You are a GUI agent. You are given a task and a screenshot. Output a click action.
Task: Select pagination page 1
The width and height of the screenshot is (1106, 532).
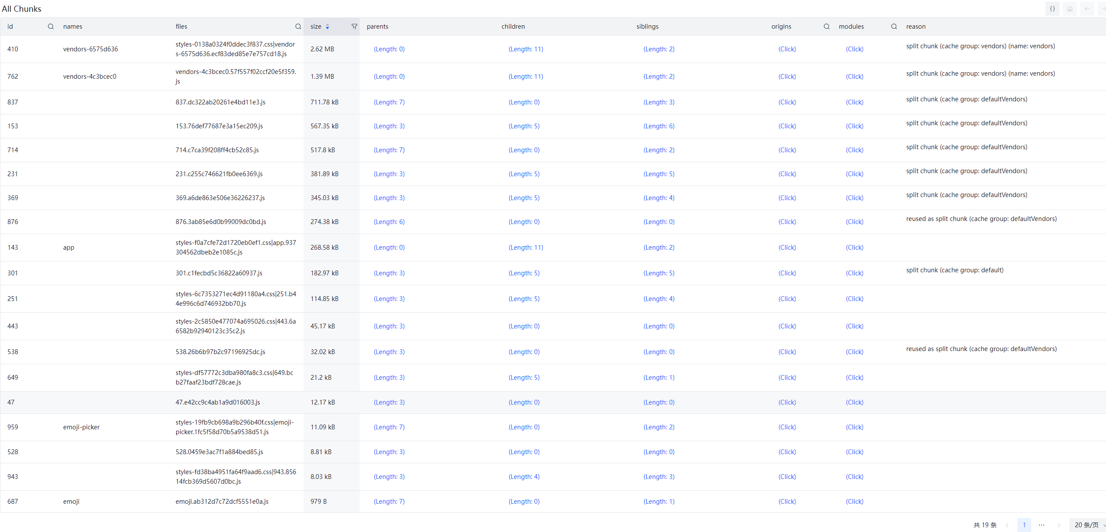[1024, 525]
